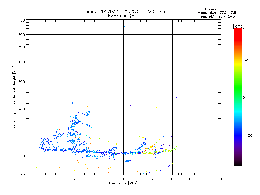Click the '100' colorbar tick label
This screenshot has height=195, width=260.
[x=246, y=60]
